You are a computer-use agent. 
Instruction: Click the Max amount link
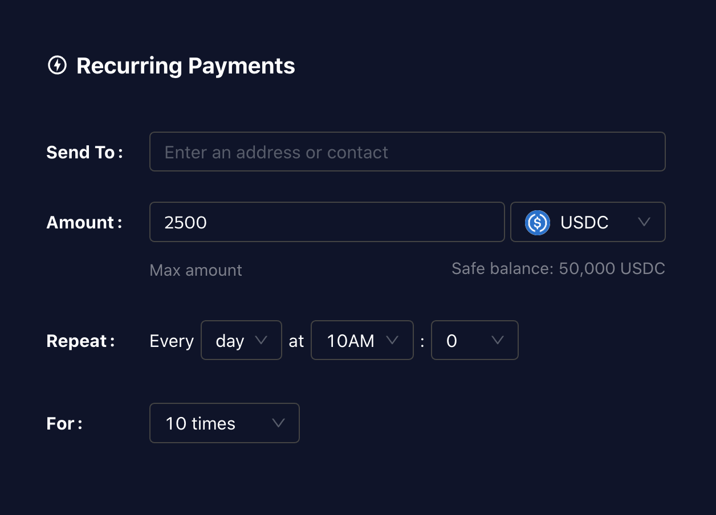(x=196, y=270)
